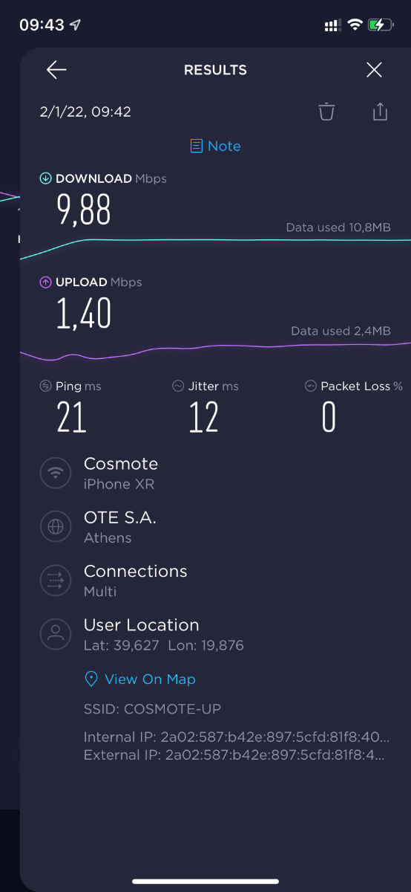Tap the Connections Multi icon
The width and height of the screenshot is (411, 892).
[55, 581]
